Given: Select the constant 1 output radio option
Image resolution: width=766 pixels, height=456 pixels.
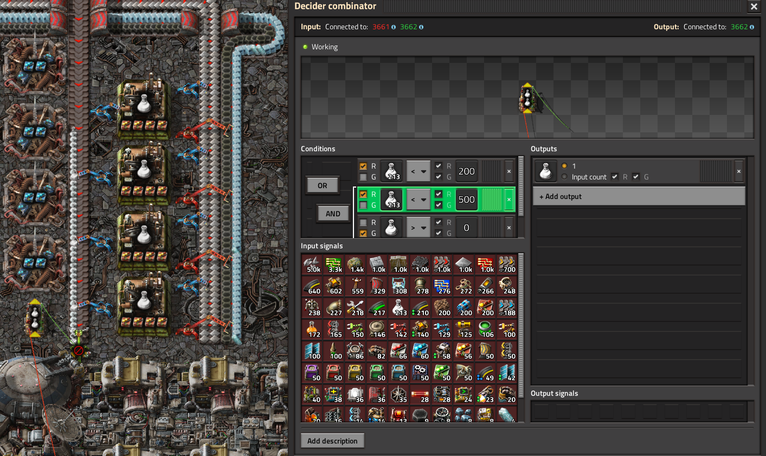Looking at the screenshot, I should (564, 166).
